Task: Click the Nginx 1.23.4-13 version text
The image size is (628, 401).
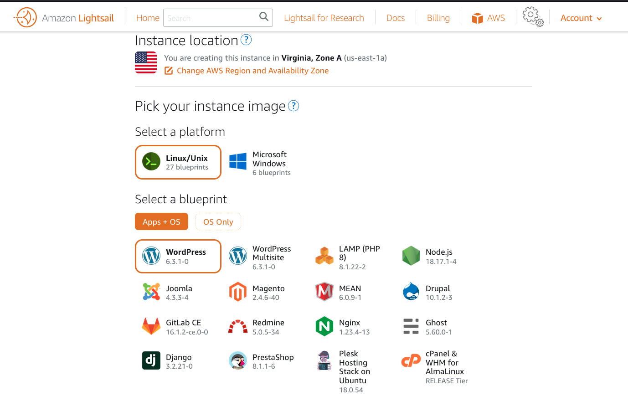Action: pos(355,332)
